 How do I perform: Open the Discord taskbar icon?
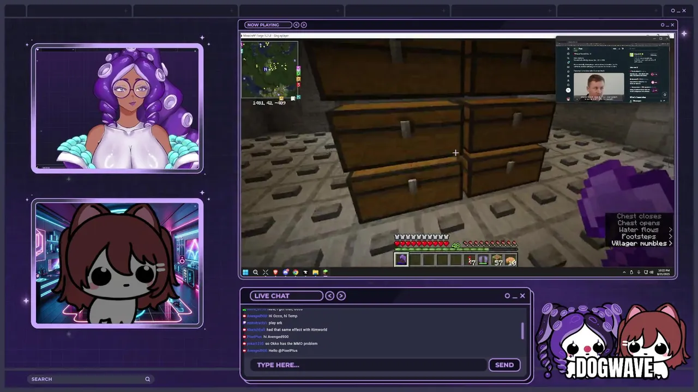pyautogui.click(x=286, y=272)
